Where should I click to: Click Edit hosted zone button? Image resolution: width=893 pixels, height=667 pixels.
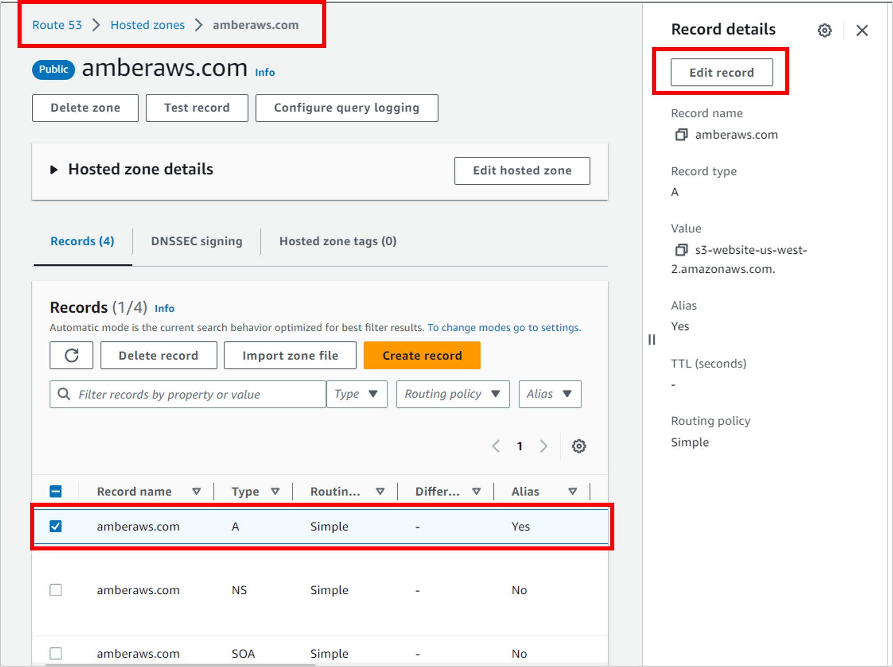pos(522,170)
